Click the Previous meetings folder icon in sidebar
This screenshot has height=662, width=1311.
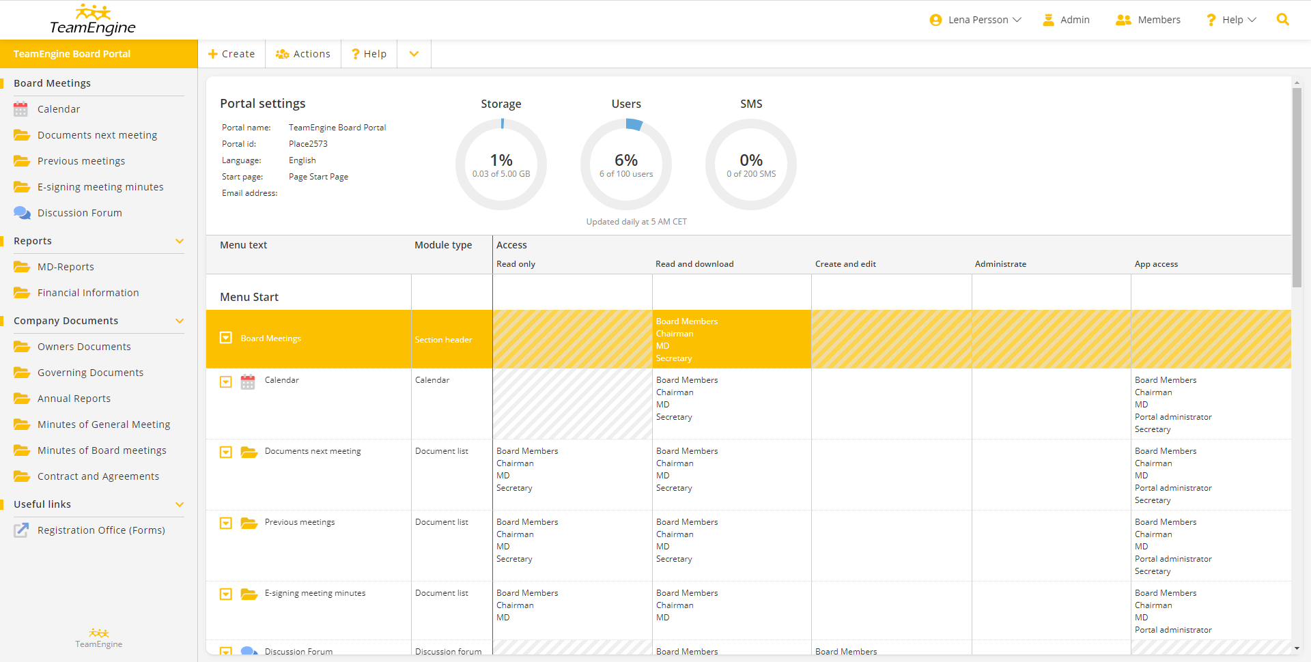tap(22, 161)
